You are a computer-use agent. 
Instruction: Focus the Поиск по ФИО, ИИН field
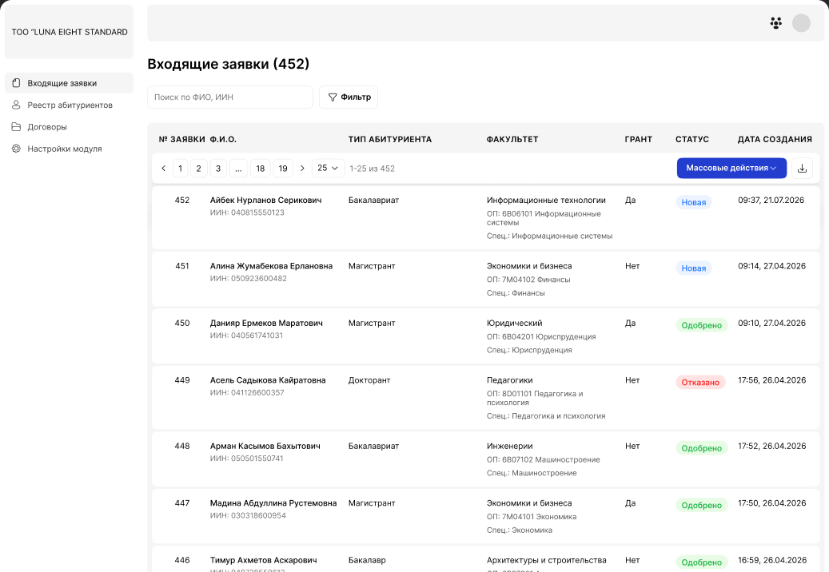point(230,97)
